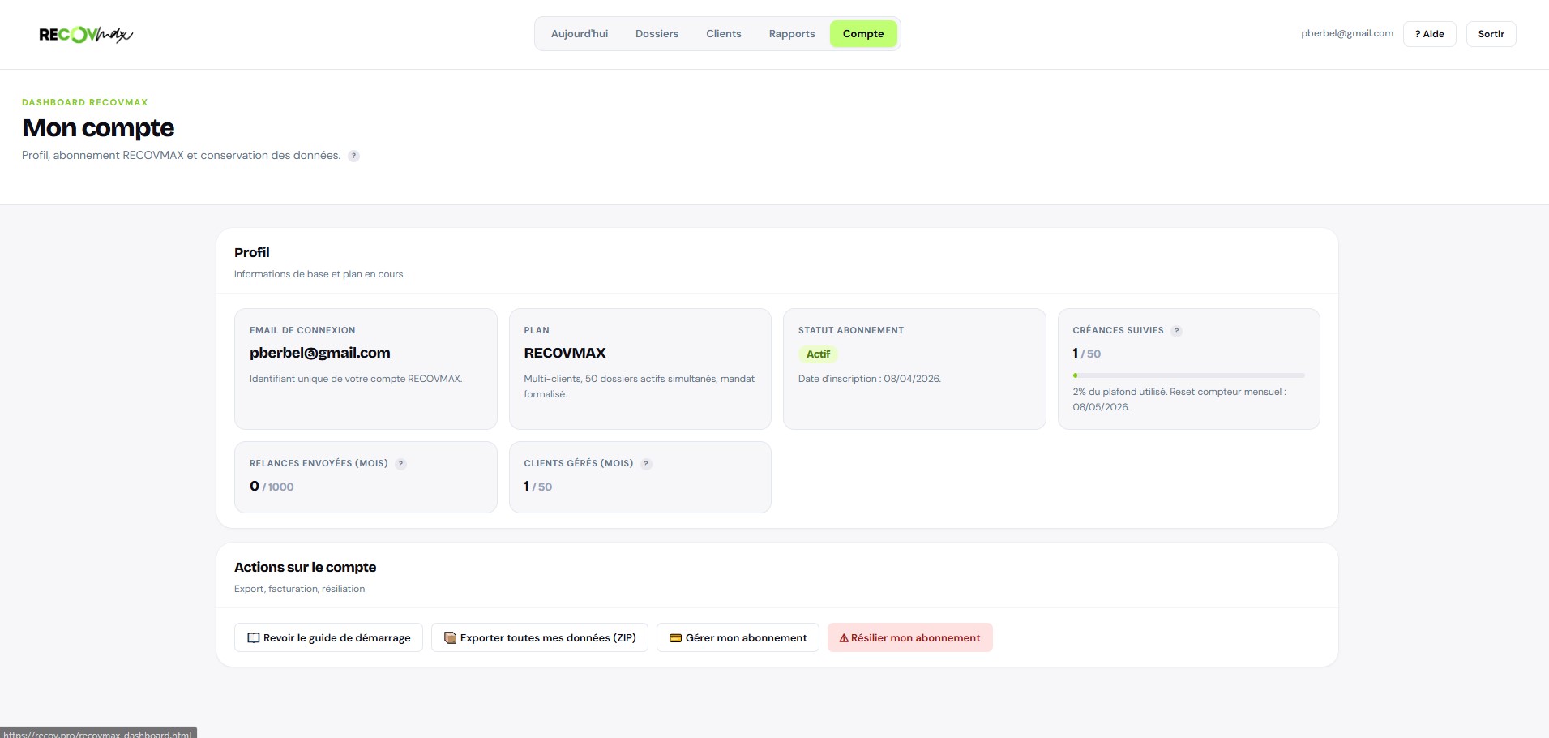Click the STATUT ABONNEMENT label

[851, 331]
